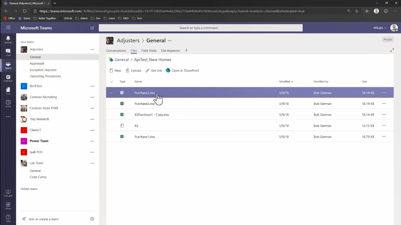Open the X2Purchase1 - Copy.xlsx file

point(151,115)
